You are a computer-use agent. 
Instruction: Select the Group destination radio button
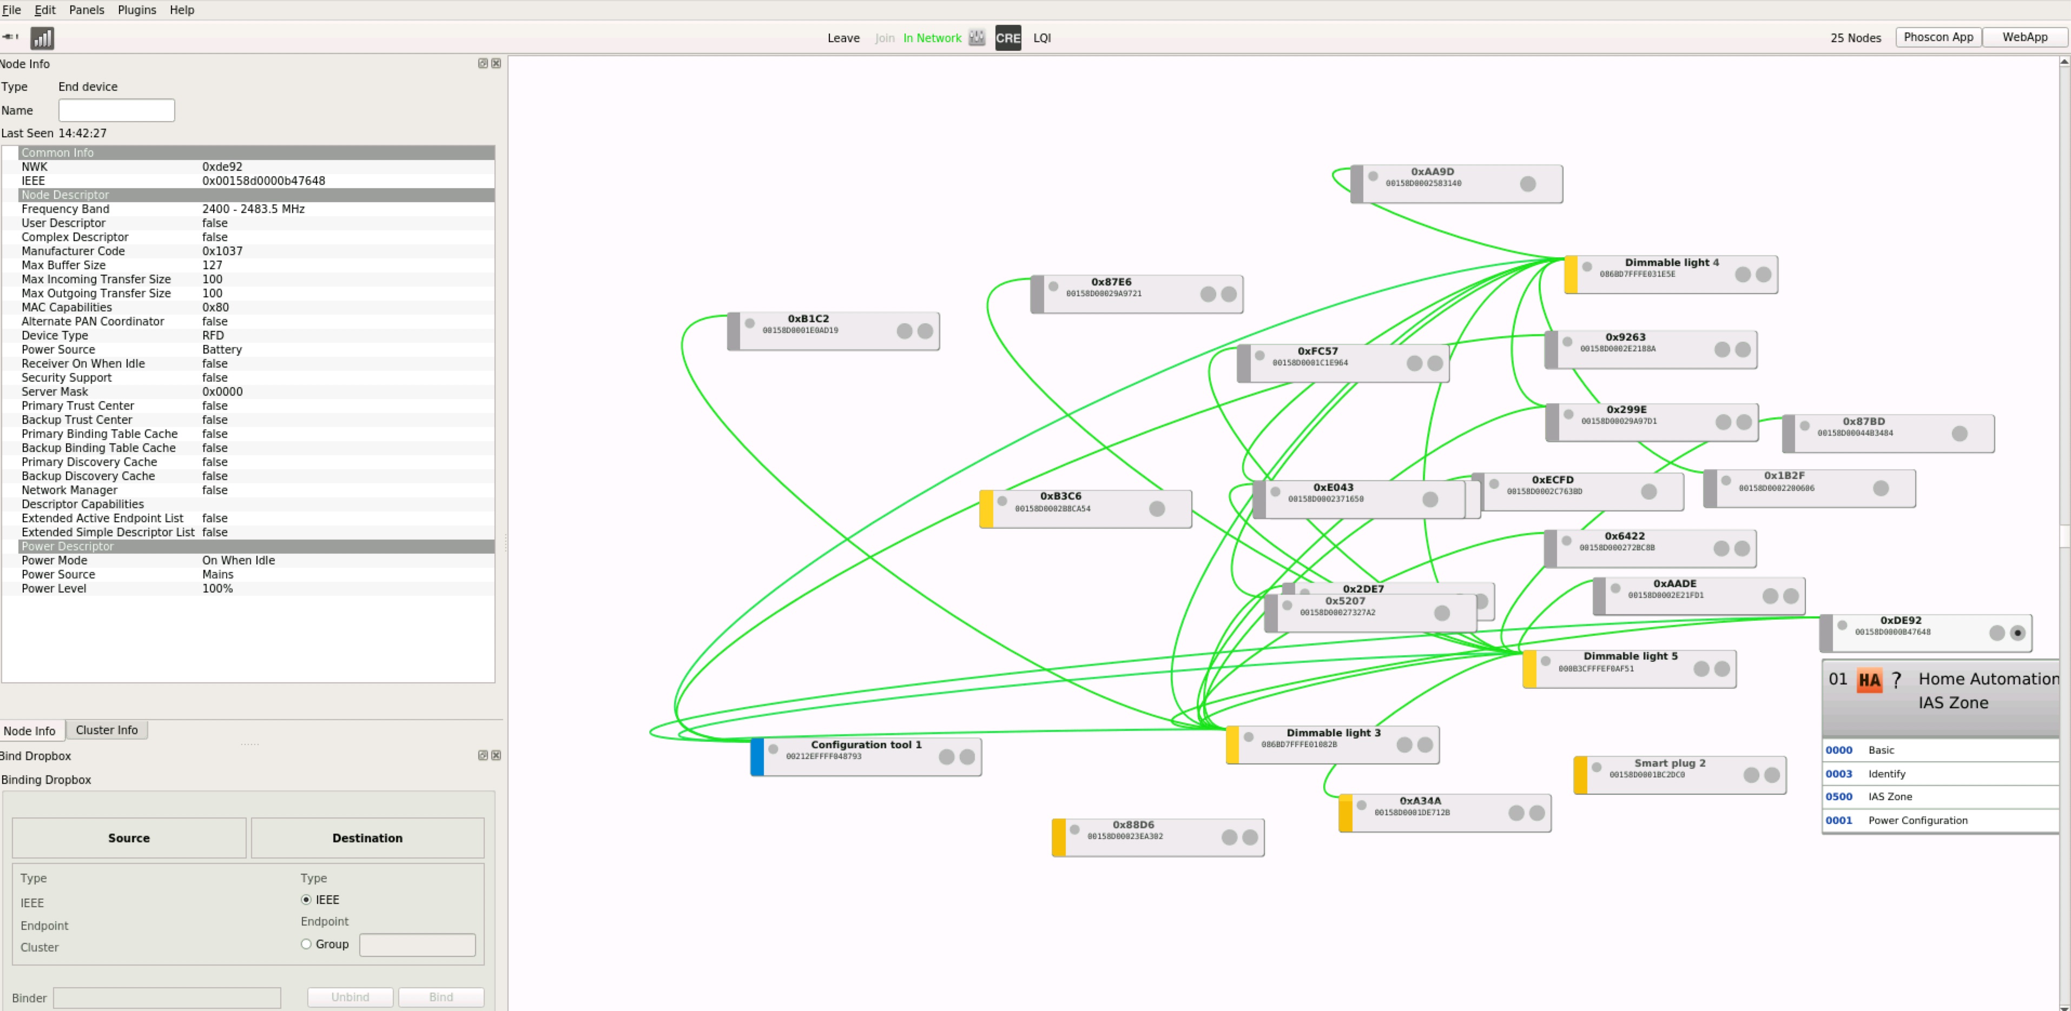click(306, 945)
